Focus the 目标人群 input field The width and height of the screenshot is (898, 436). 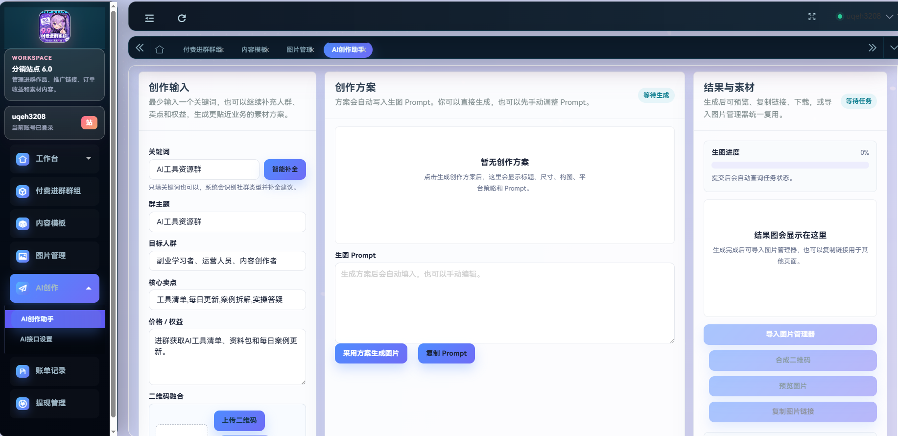pyautogui.click(x=227, y=261)
